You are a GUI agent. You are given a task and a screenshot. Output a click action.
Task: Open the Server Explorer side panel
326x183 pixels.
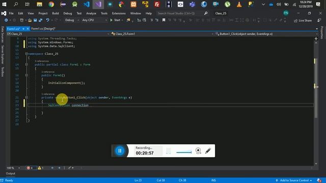click(x=3, y=54)
